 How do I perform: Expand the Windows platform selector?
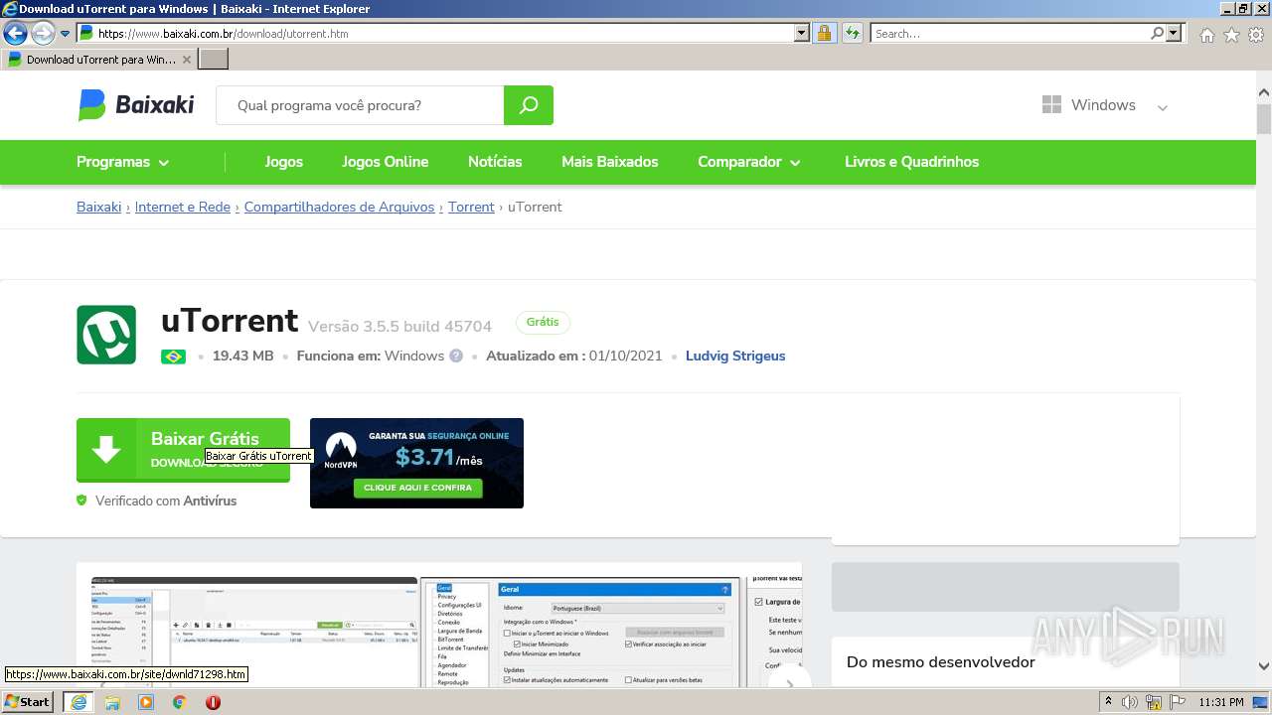pyautogui.click(x=1104, y=105)
